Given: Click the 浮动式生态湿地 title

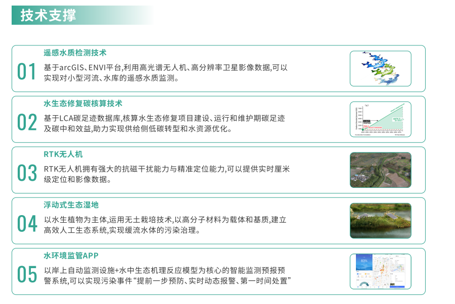Looking at the screenshot, I should [x=71, y=205].
